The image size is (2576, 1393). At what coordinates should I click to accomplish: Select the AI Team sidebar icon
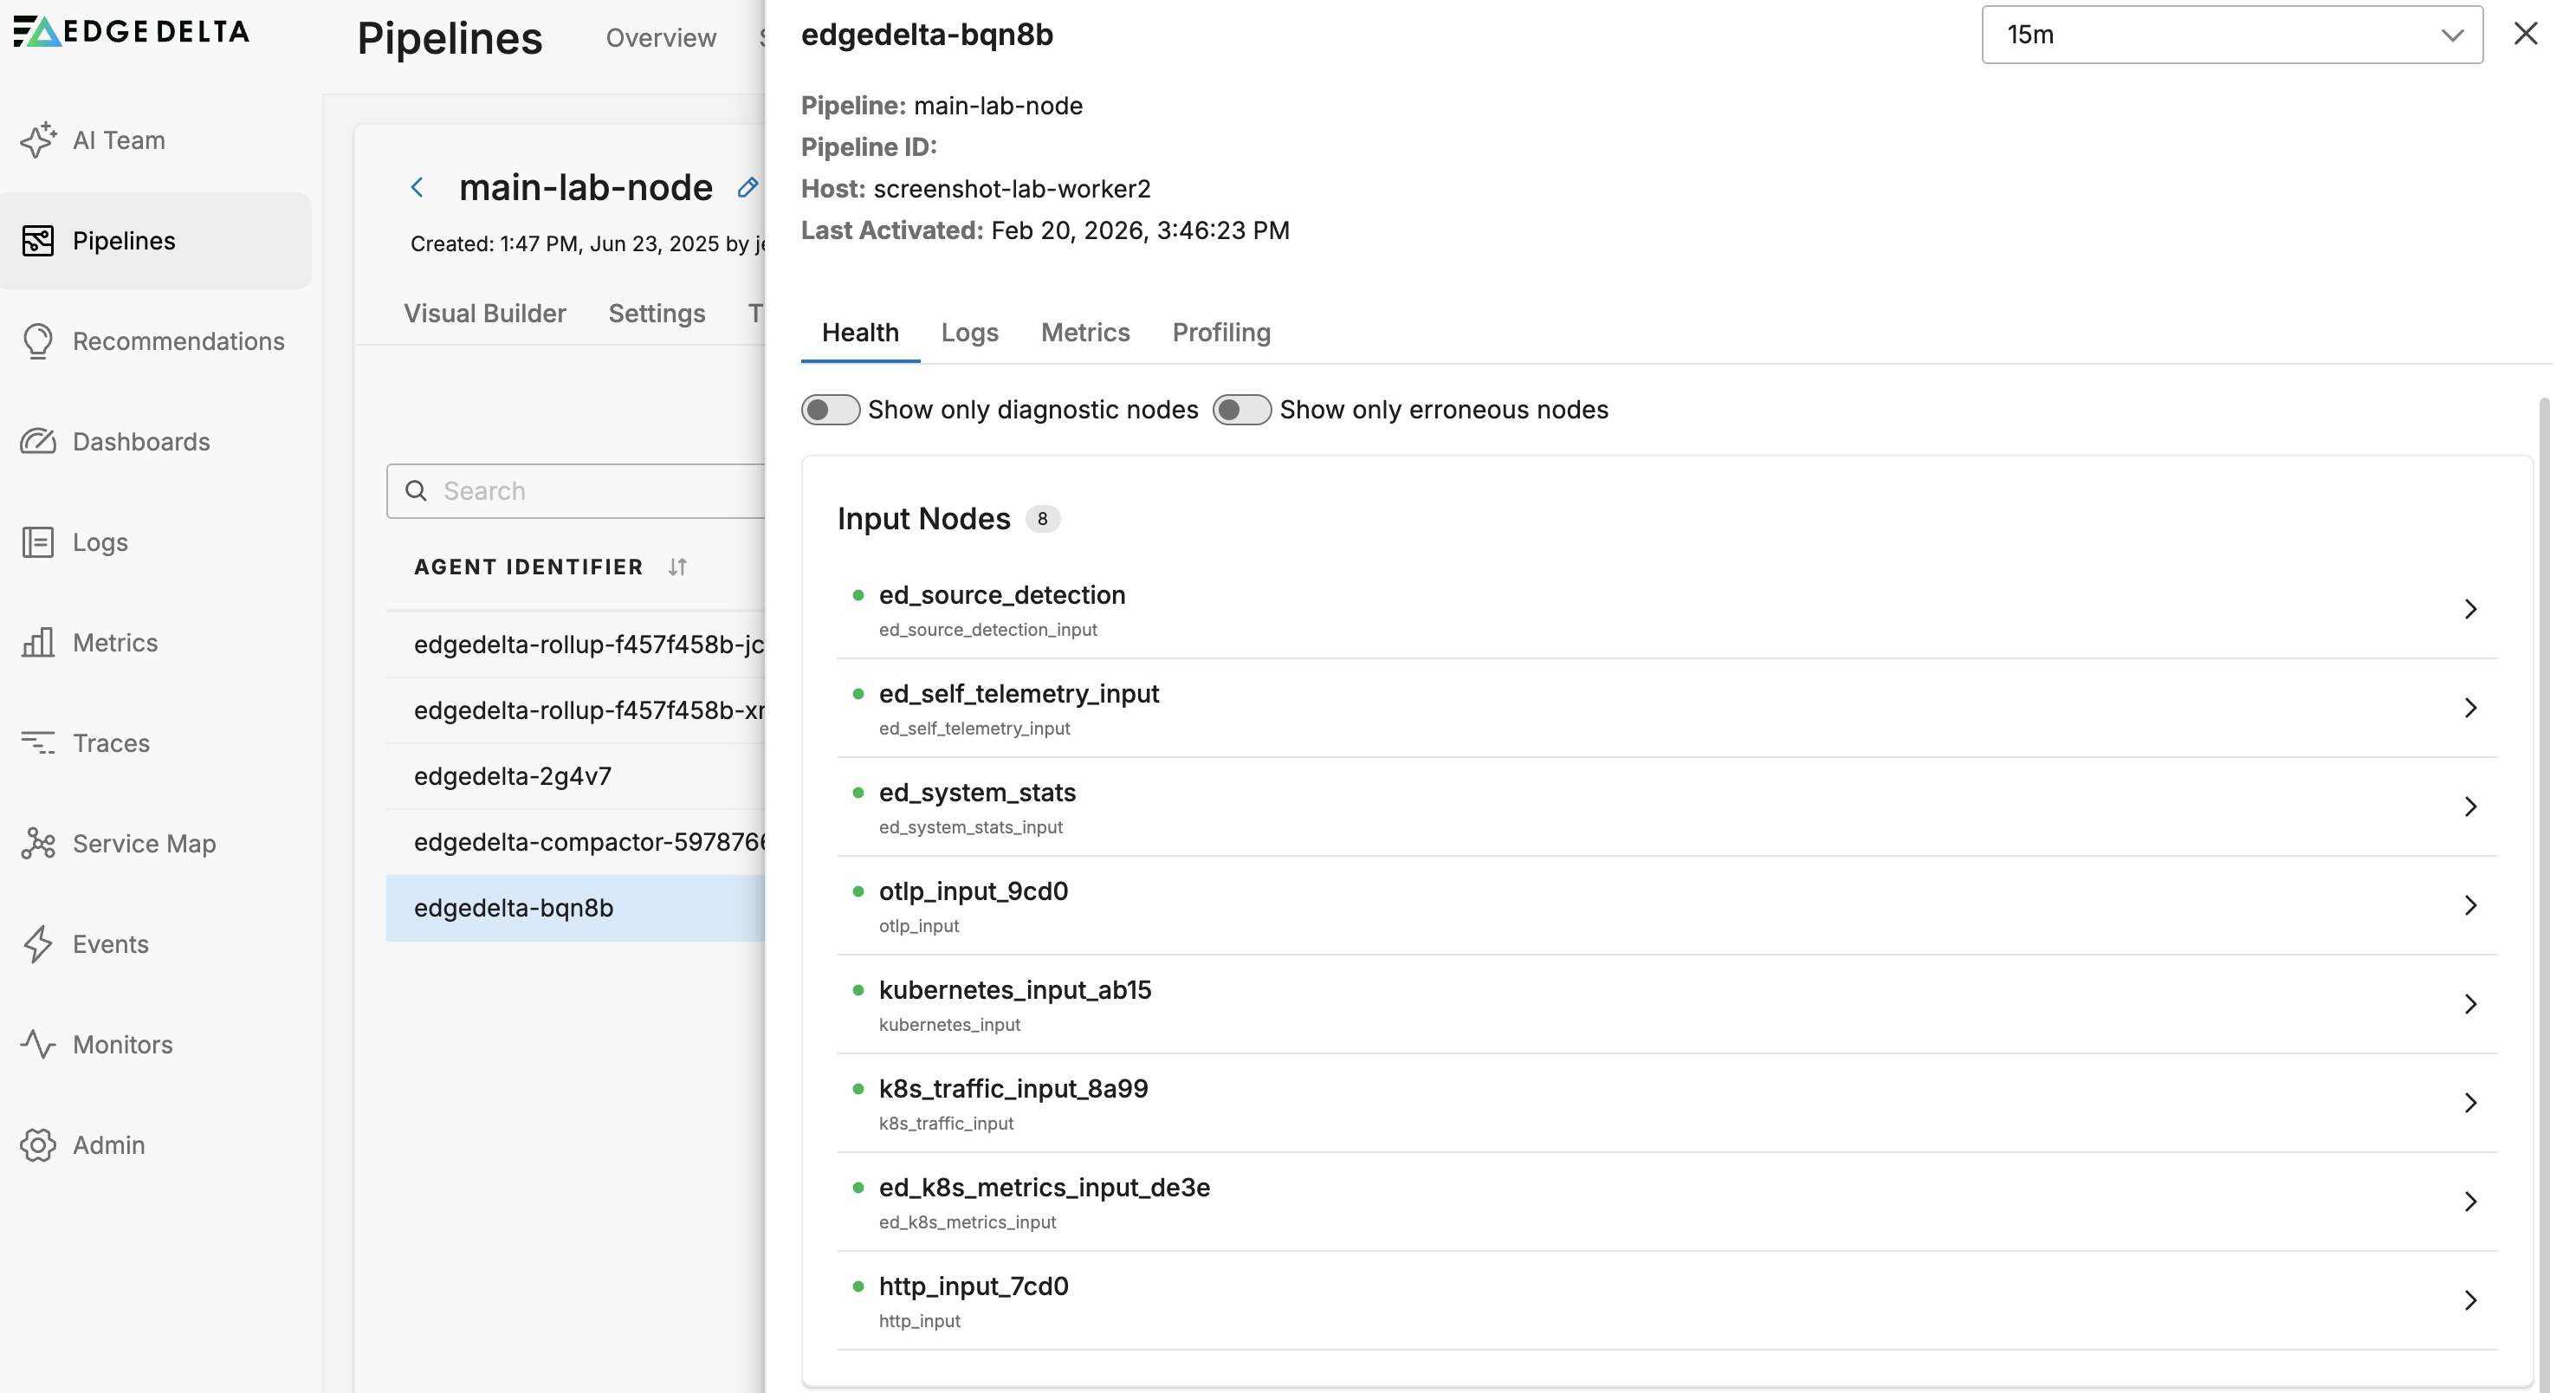point(38,139)
